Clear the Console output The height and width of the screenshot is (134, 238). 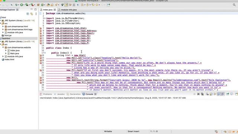(x=207, y=94)
